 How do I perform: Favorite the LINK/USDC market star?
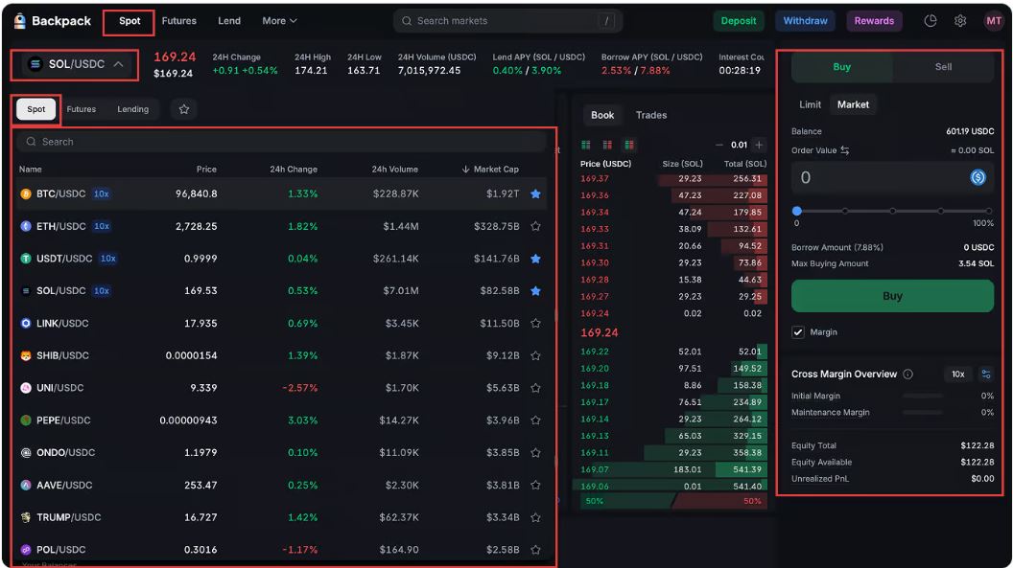tap(535, 323)
